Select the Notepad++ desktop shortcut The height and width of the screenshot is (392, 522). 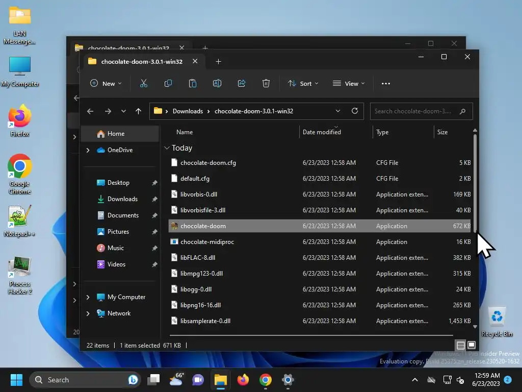pyautogui.click(x=20, y=220)
